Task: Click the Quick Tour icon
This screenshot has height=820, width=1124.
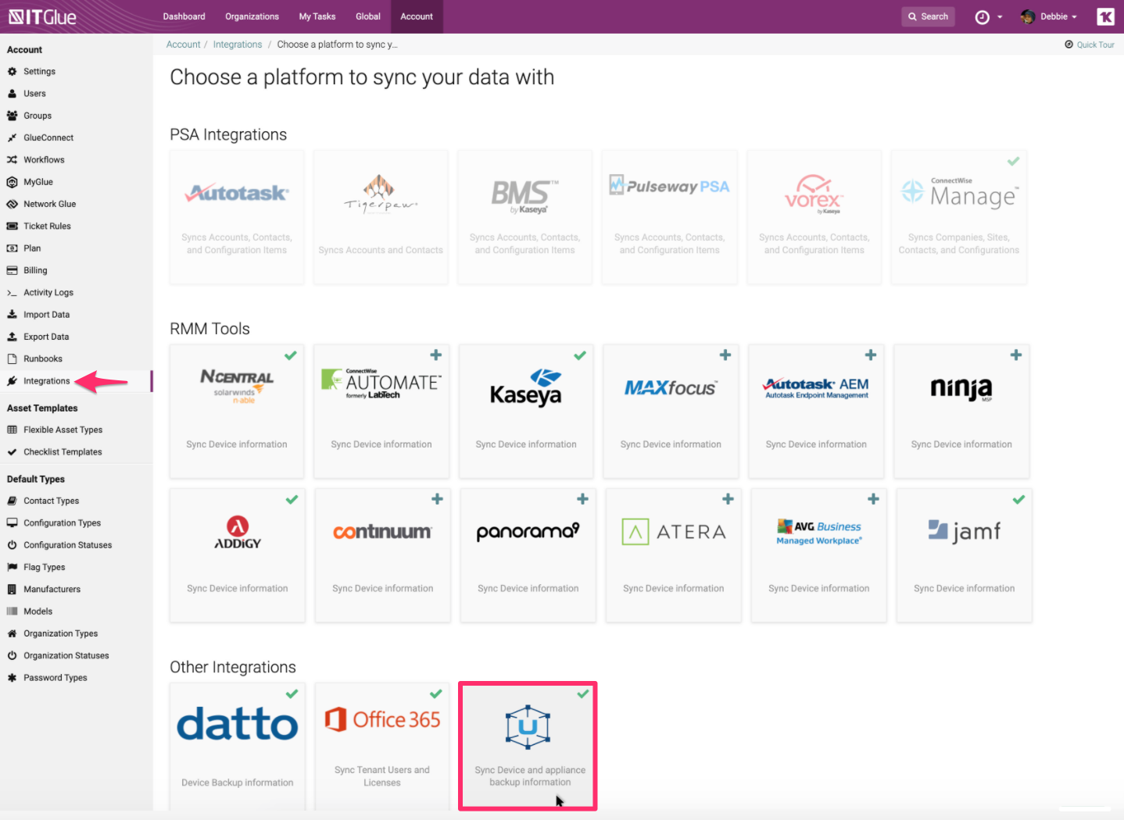Action: coord(1069,45)
